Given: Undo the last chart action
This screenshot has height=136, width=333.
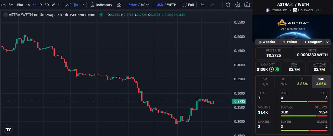Looking at the screenshot, I should pyautogui.click(x=203, y=5).
